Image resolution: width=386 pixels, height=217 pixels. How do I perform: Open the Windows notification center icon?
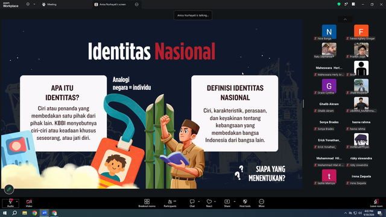coord(379,213)
